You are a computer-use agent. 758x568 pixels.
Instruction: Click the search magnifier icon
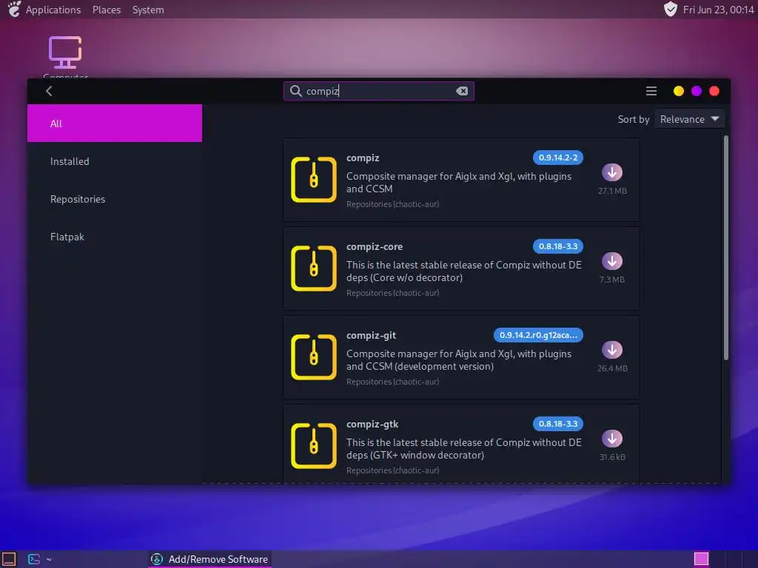(295, 91)
